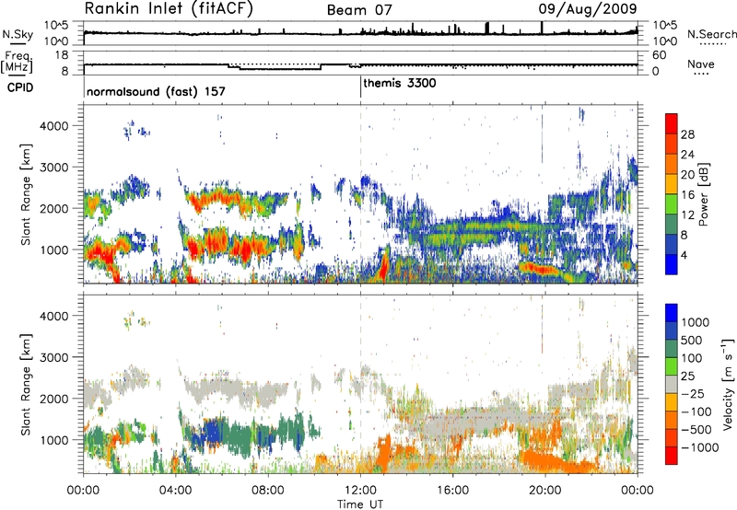Screen dimensions: 737x510
Task: Click the blue bottom segment of power colorbar
Action: pos(672,264)
